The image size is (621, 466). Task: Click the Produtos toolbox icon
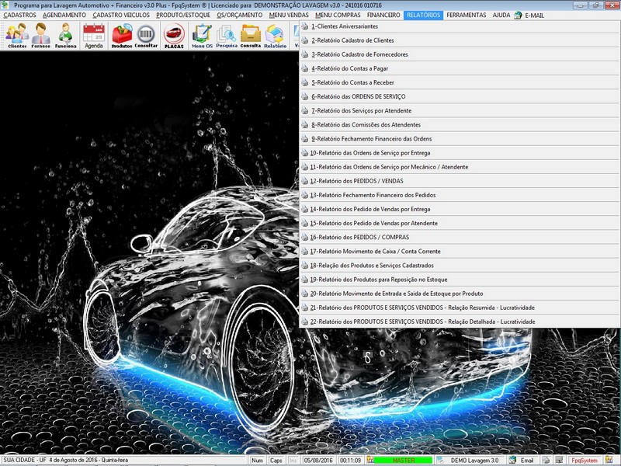pyautogui.click(x=122, y=36)
